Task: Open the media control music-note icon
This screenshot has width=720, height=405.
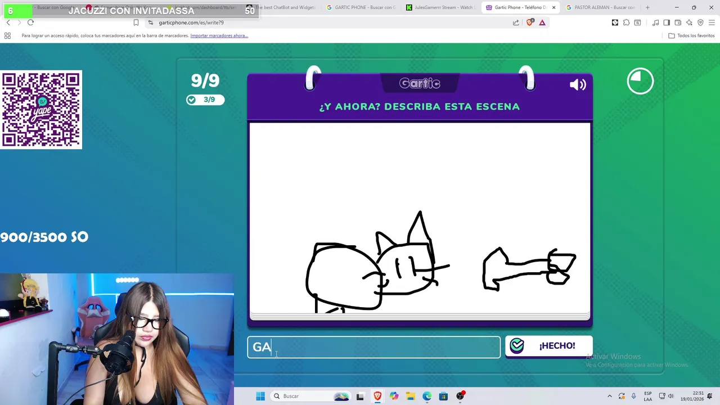Action: (655, 22)
